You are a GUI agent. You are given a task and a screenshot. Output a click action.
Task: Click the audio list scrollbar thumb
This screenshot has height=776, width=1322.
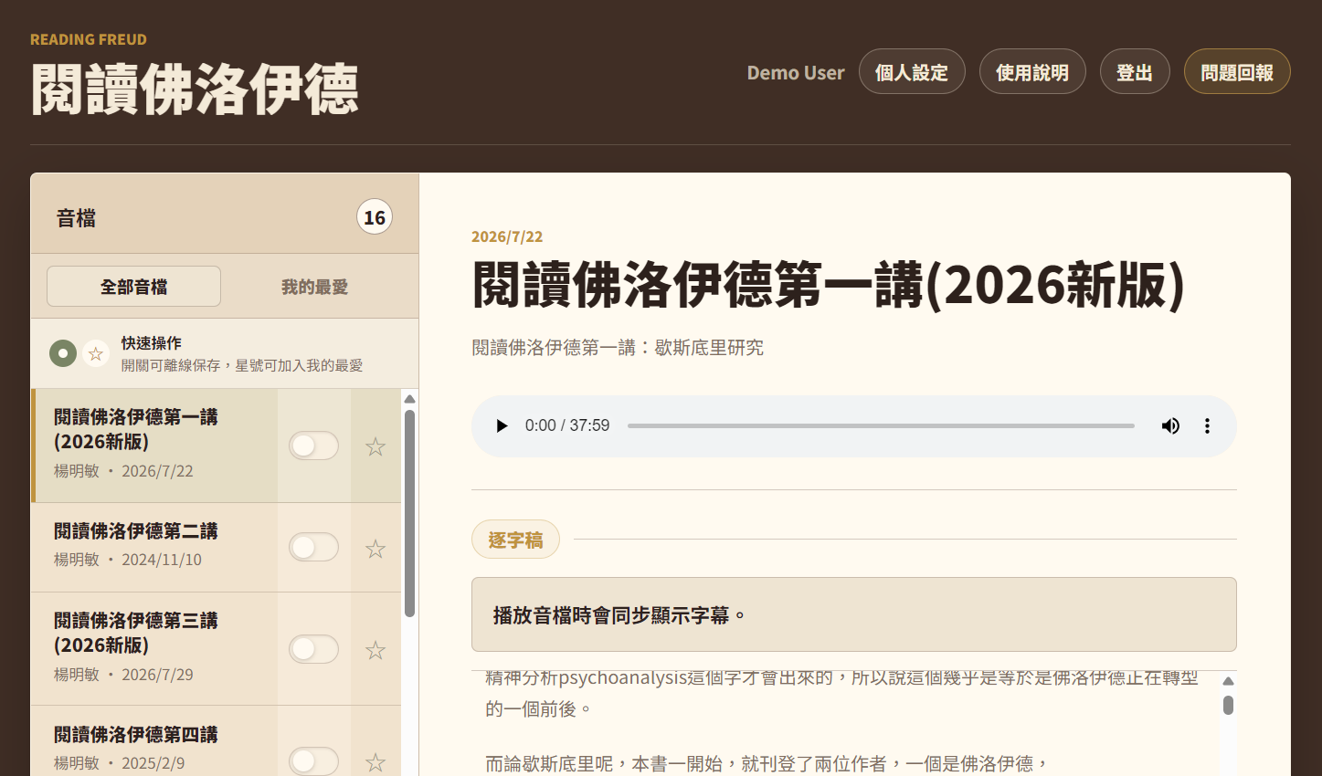click(x=410, y=513)
